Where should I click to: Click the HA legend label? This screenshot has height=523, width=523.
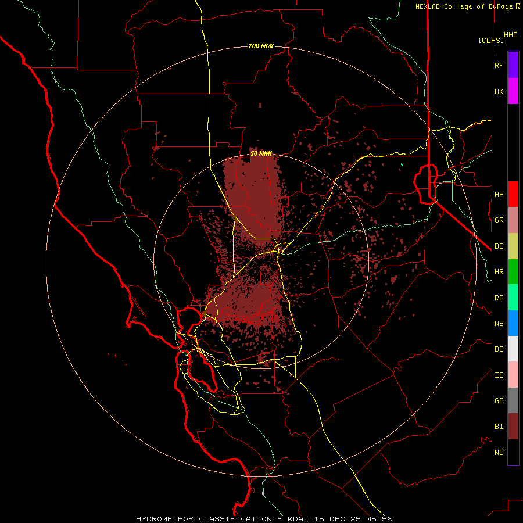[499, 194]
